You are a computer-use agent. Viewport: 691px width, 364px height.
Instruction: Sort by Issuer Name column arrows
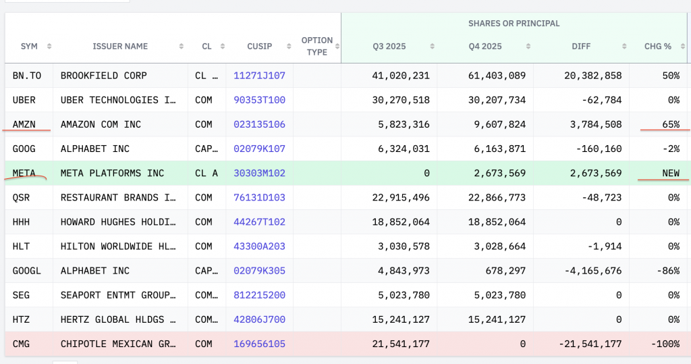coord(181,47)
